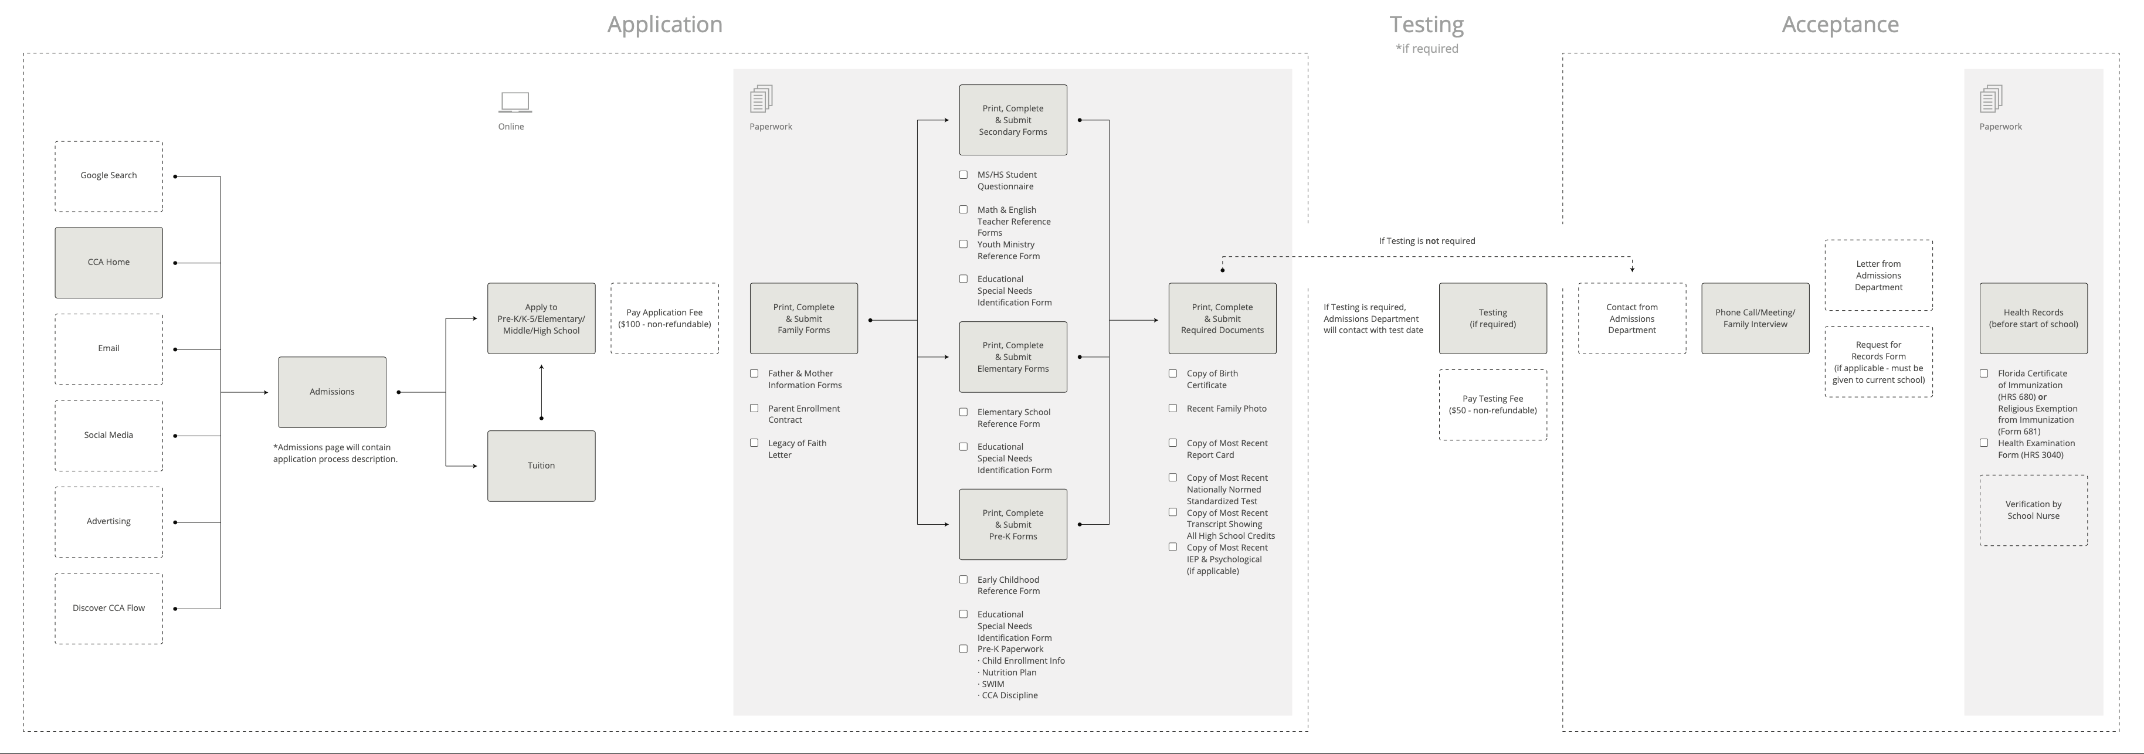
Task: Check the Copy of Birth Certificate box
Action: point(1173,373)
